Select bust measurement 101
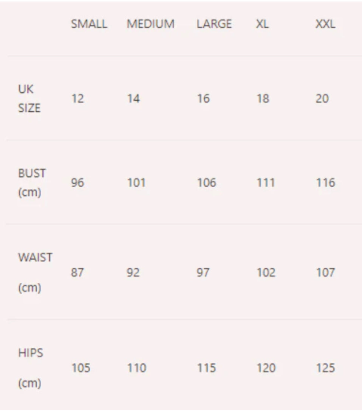 click(x=136, y=183)
